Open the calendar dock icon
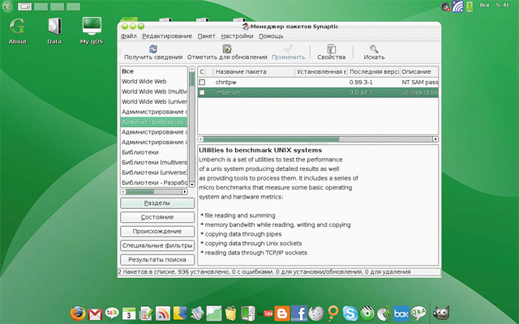The width and height of the screenshot is (519, 324). pyautogui.click(x=129, y=313)
